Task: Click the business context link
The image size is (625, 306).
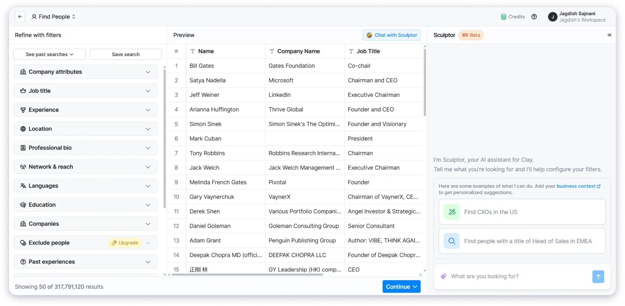Action: [x=578, y=186]
